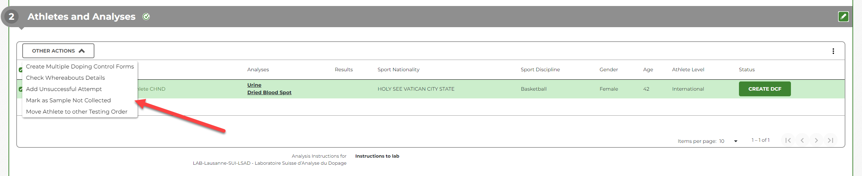Jump to the last page arrow
The image size is (862, 176).
831,140
